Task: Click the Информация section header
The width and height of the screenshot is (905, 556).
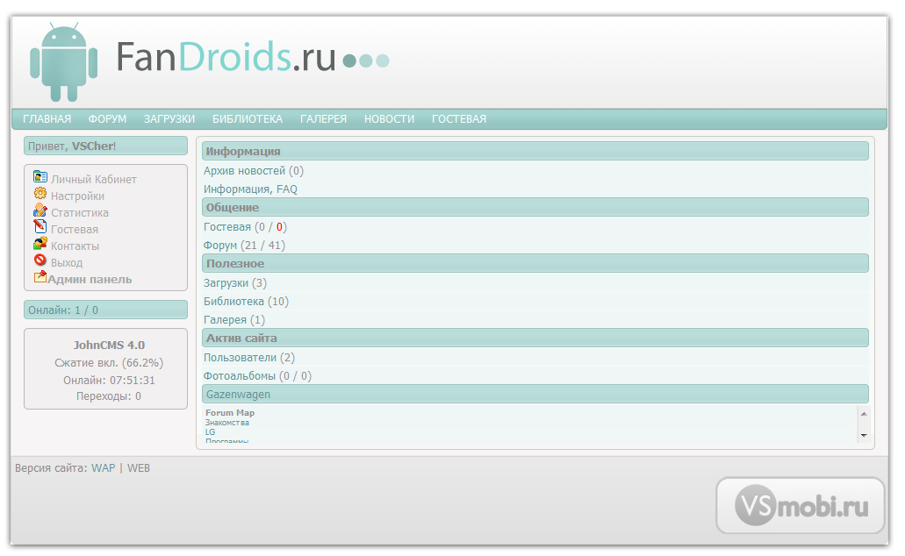Action: pyautogui.click(x=535, y=151)
